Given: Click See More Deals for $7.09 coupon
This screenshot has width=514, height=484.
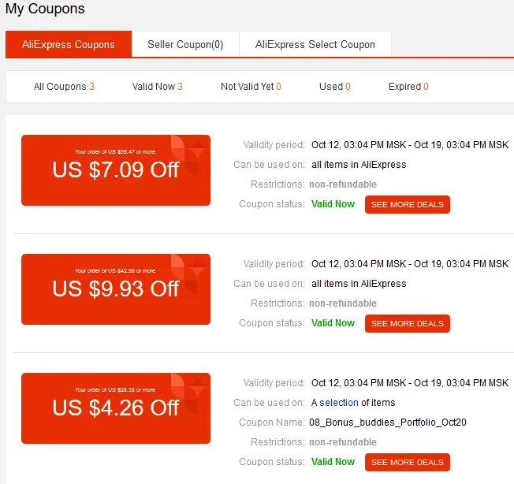Looking at the screenshot, I should pyautogui.click(x=407, y=204).
